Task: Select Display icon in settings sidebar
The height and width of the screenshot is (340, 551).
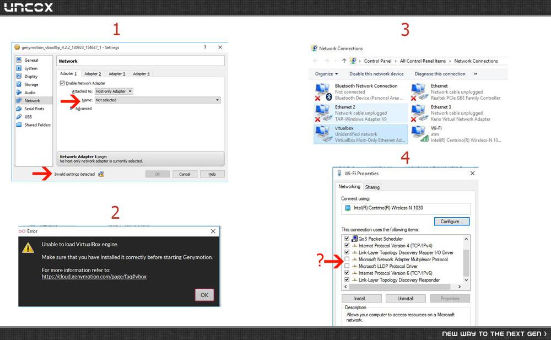Action: click(19, 76)
